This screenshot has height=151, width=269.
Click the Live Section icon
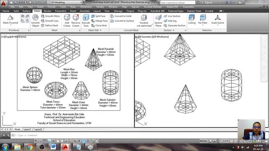point(165,16)
